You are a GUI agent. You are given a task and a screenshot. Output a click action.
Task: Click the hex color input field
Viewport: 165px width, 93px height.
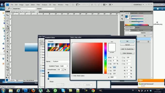(113, 77)
